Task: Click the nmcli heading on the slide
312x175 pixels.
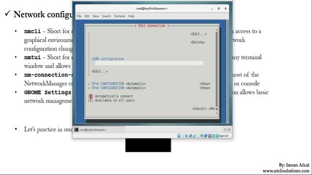Action: tap(33, 31)
